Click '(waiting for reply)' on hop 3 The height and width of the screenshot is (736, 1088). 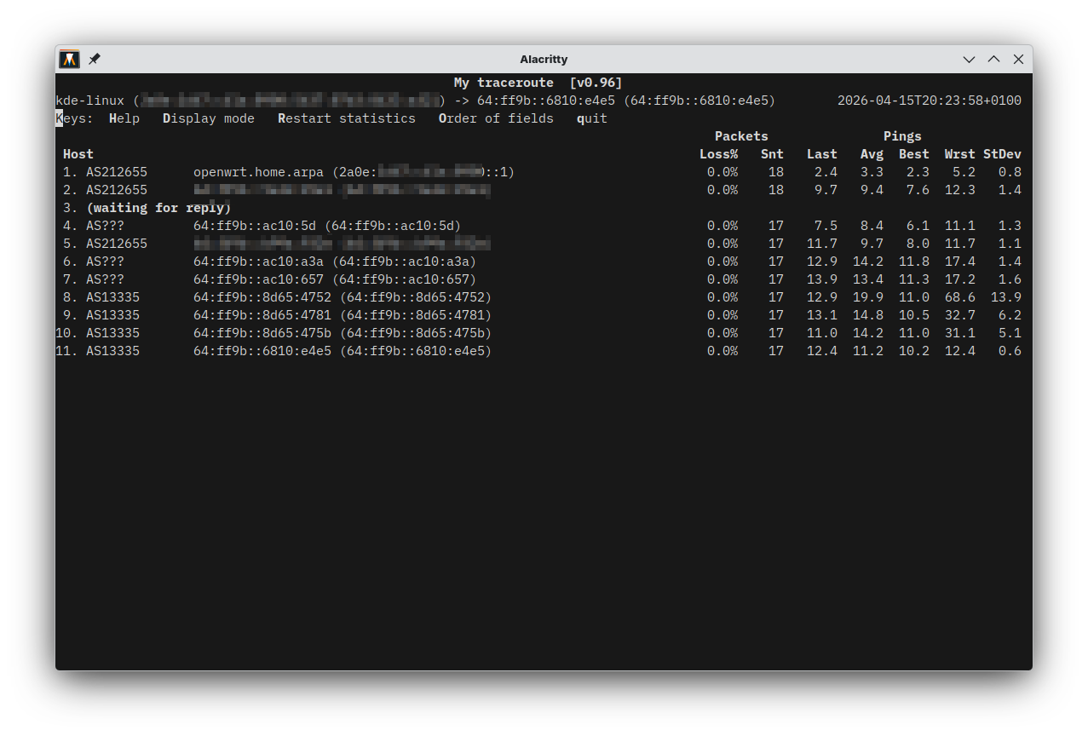coord(158,208)
